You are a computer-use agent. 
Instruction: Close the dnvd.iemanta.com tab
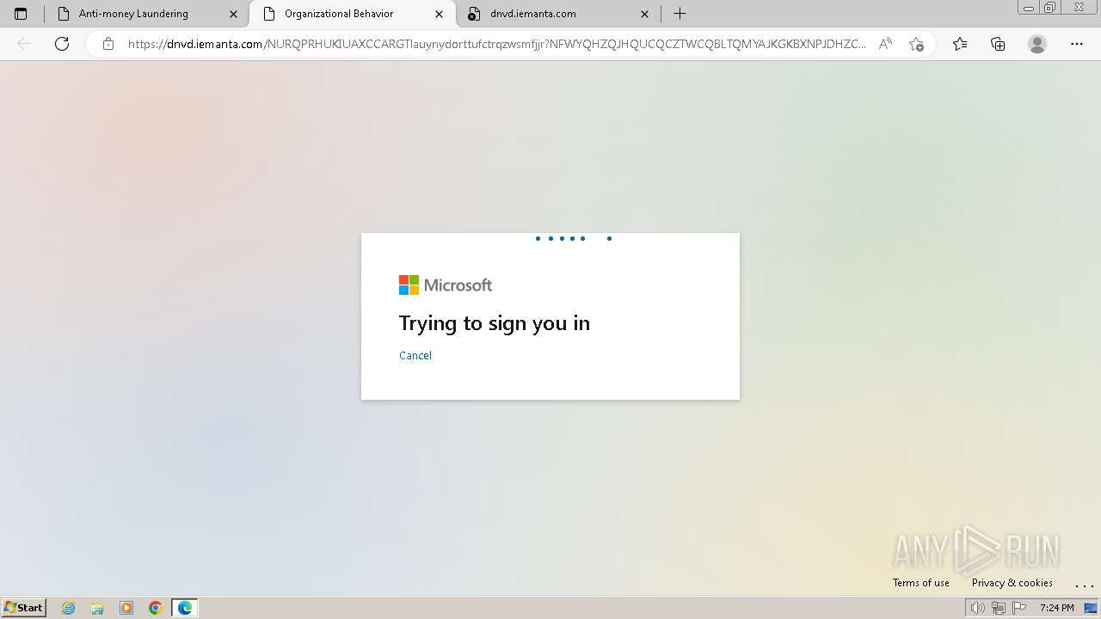click(x=645, y=14)
